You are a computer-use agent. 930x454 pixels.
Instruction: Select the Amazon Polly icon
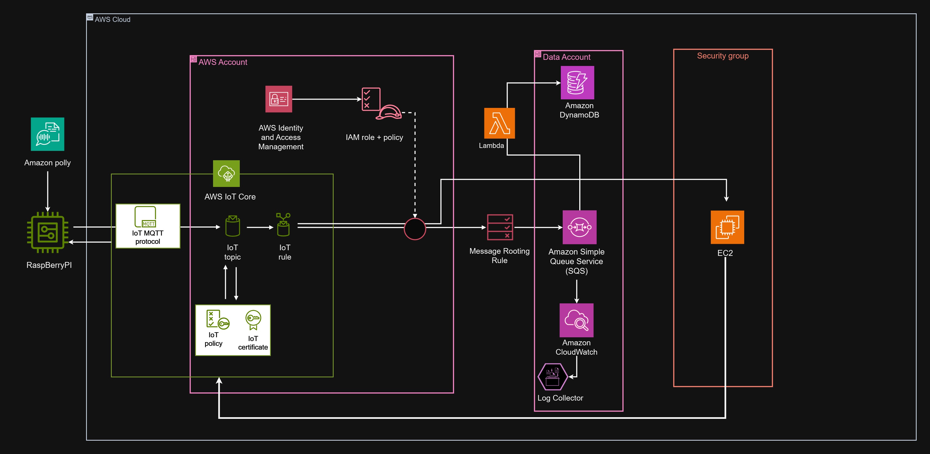coord(47,134)
